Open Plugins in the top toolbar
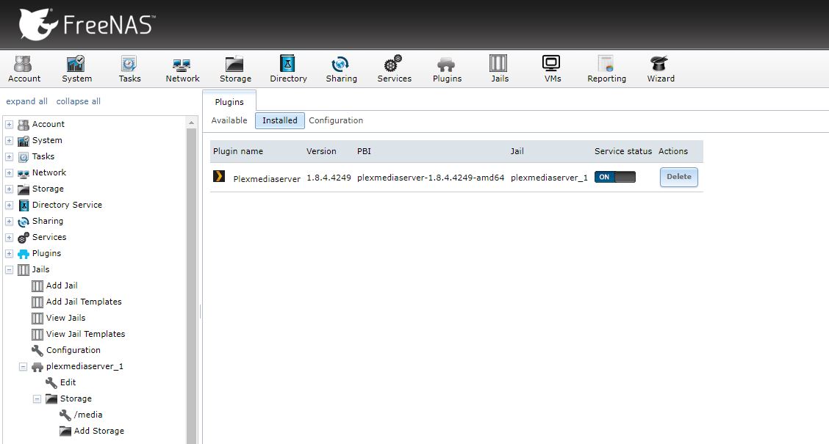This screenshot has height=444, width=829. [x=447, y=69]
